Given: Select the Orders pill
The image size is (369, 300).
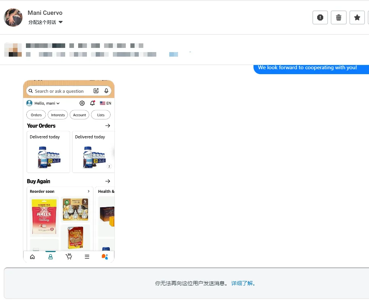Looking at the screenshot, I should pyautogui.click(x=36, y=115).
